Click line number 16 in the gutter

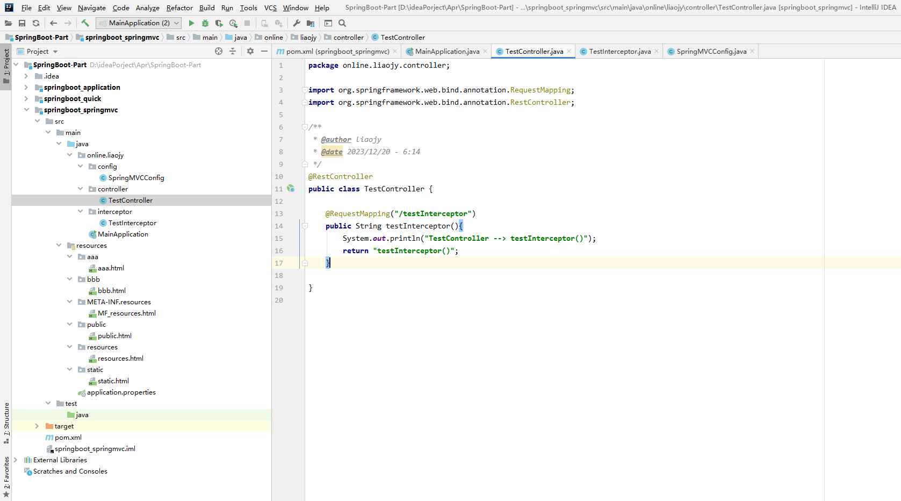[x=279, y=251]
